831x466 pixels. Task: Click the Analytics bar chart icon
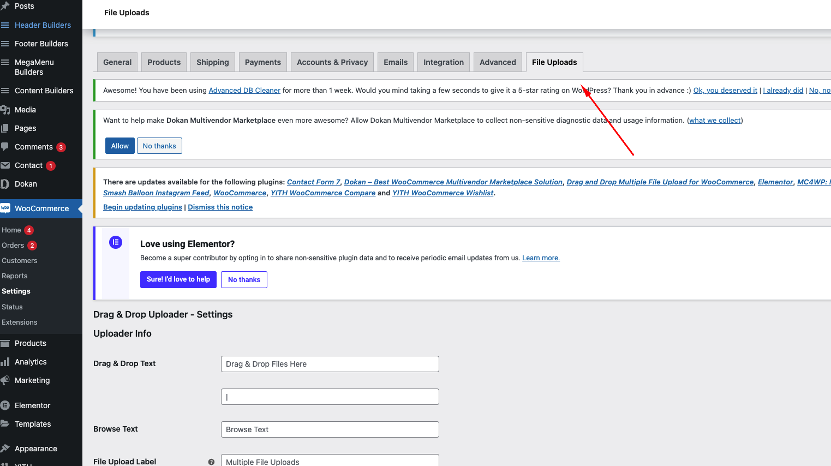5,362
